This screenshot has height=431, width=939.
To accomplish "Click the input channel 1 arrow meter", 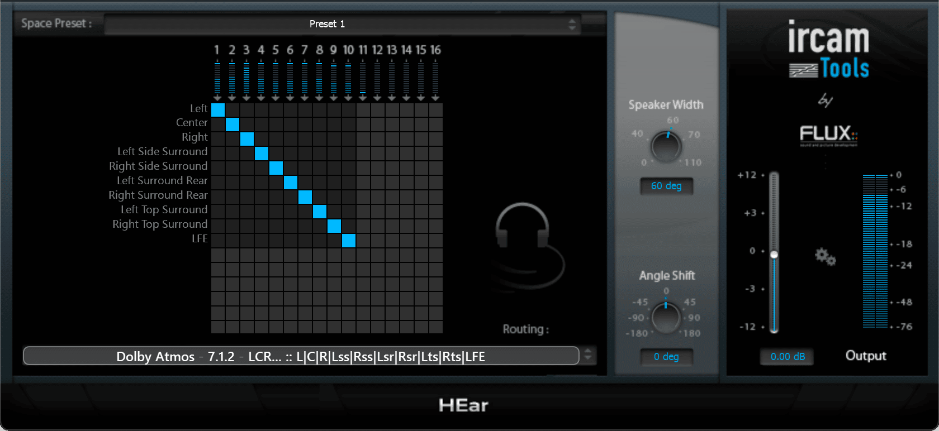I will point(217,81).
